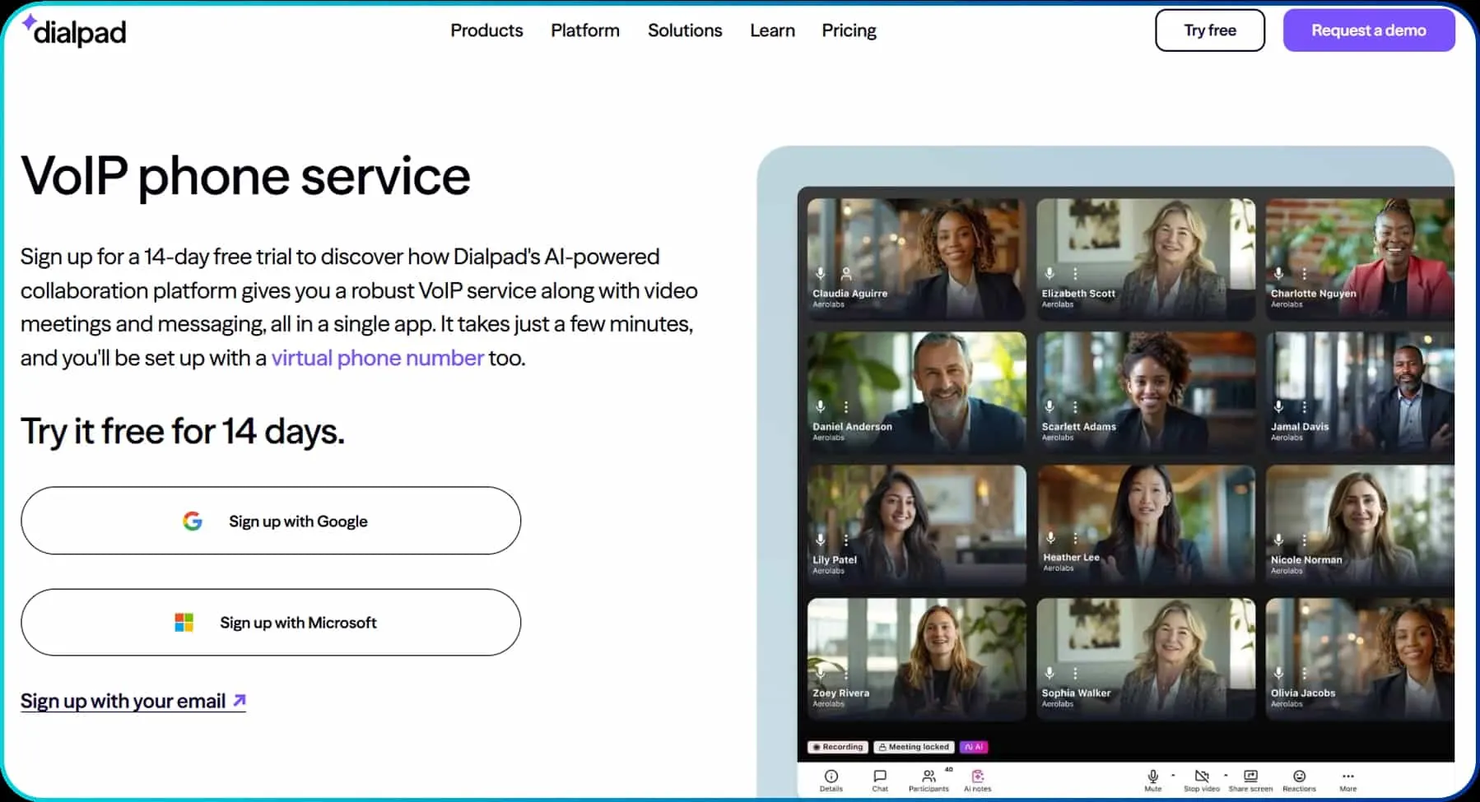Click the Stop video camera icon

pos(1202,777)
